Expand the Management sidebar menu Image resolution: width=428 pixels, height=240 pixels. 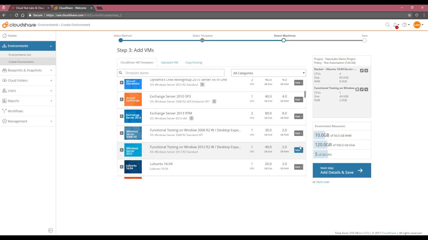(28, 121)
